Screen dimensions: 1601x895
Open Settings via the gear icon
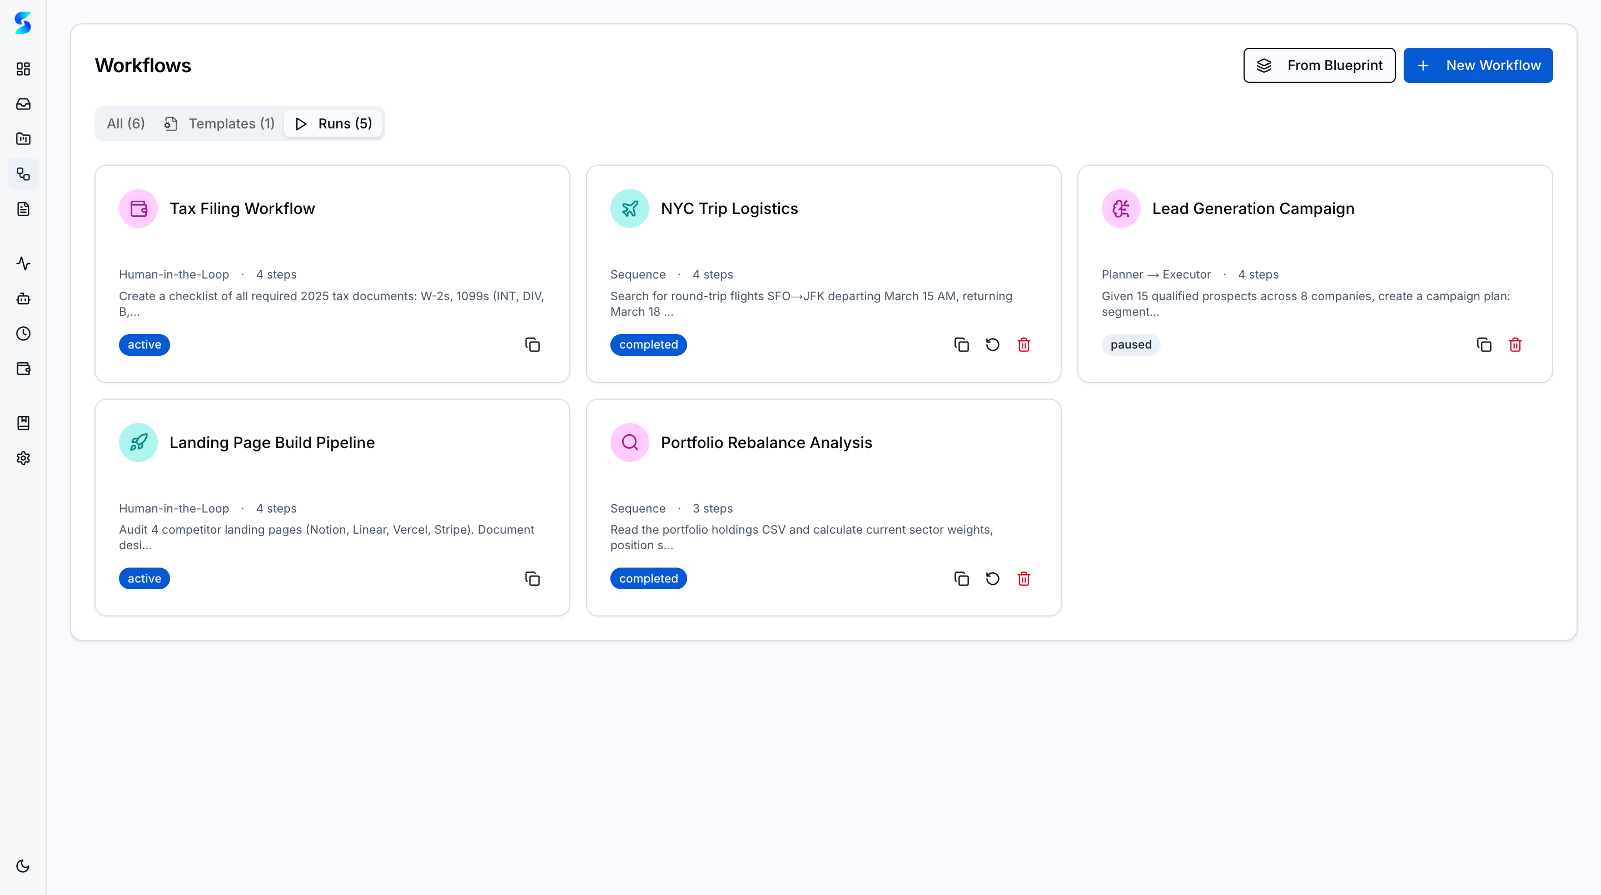point(23,458)
